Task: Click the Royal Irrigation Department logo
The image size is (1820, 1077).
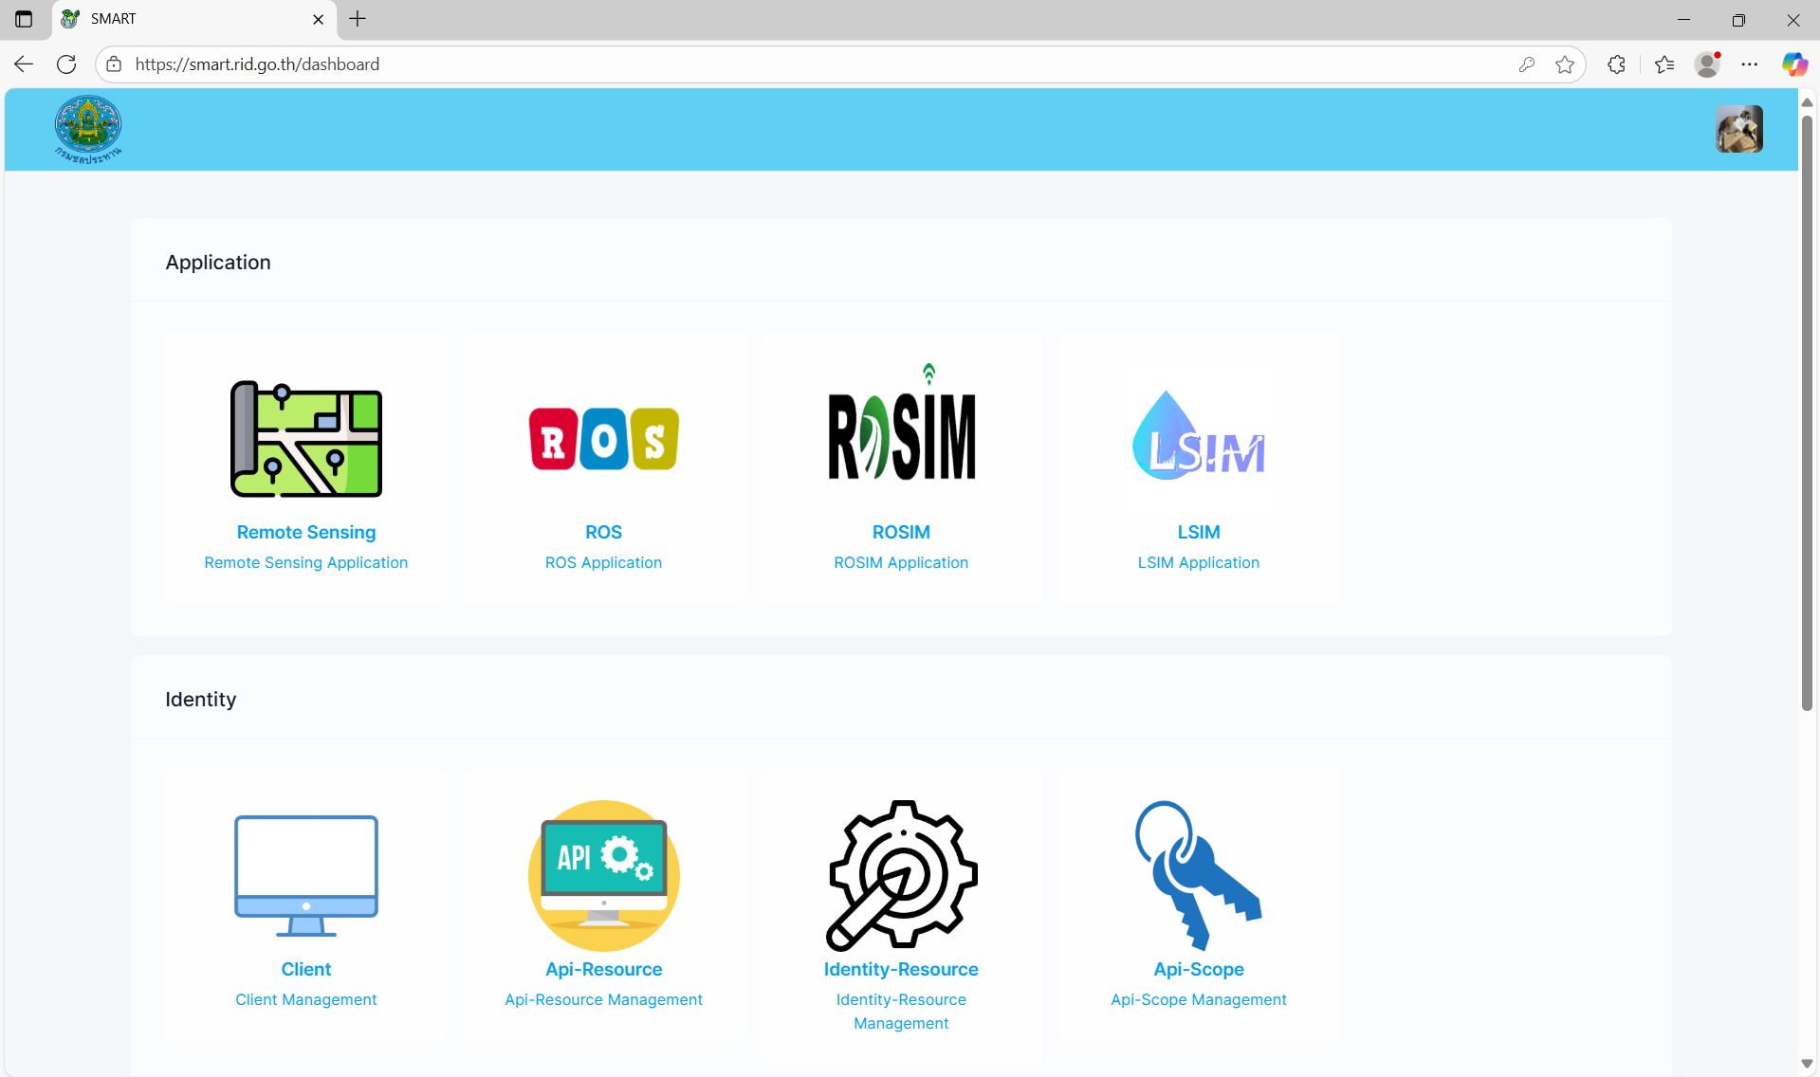Action: click(88, 129)
